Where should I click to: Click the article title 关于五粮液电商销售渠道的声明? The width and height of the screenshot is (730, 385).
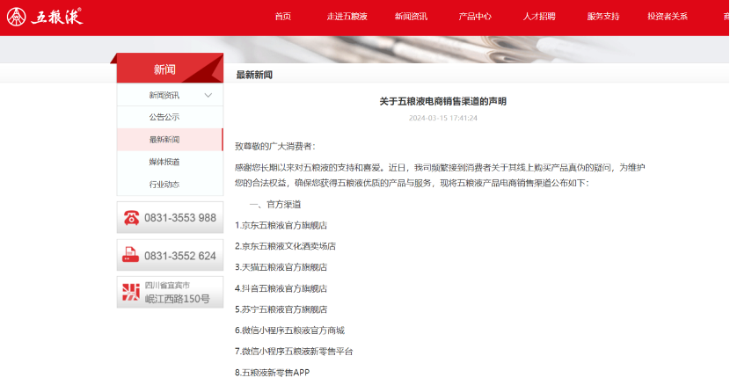[x=442, y=101]
